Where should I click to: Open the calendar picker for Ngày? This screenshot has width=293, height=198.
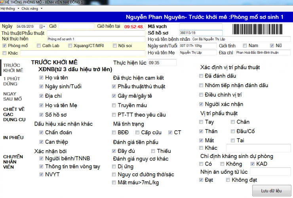click(x=42, y=27)
